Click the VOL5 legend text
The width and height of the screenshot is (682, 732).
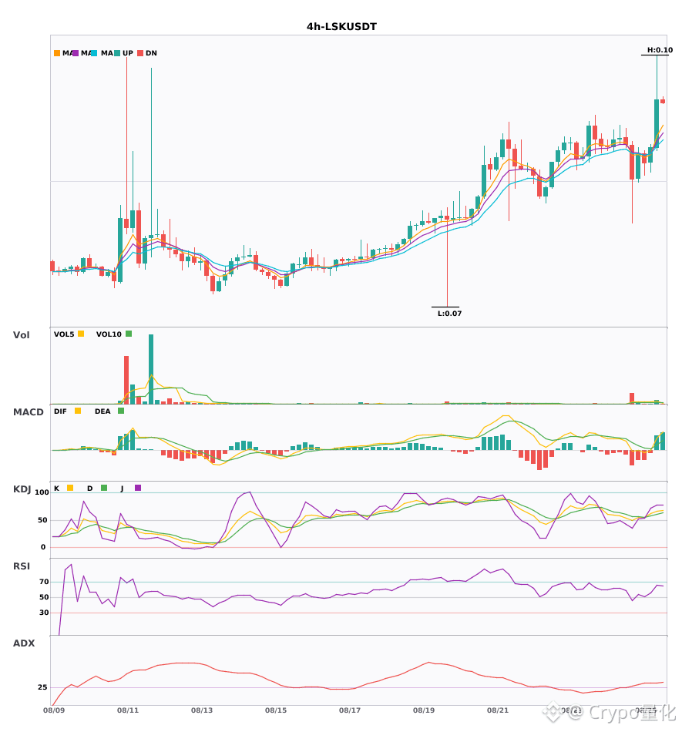tap(64, 334)
